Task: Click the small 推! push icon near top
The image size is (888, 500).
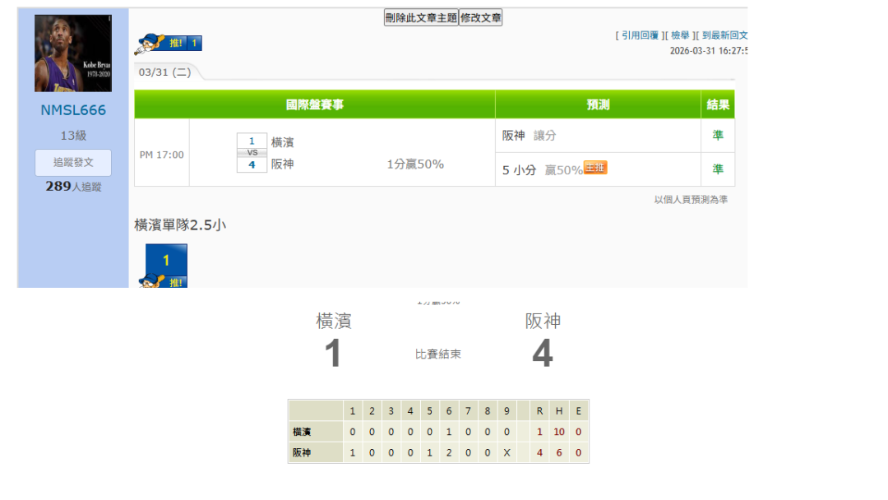Action: (x=169, y=43)
